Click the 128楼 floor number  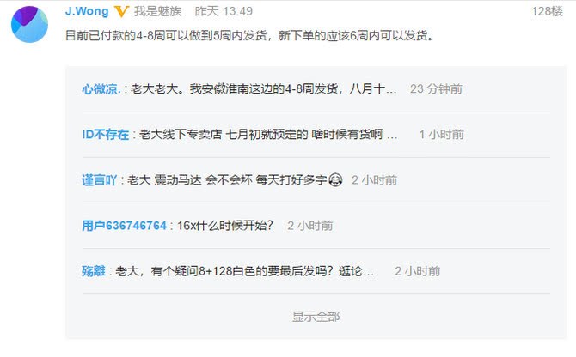point(547,11)
